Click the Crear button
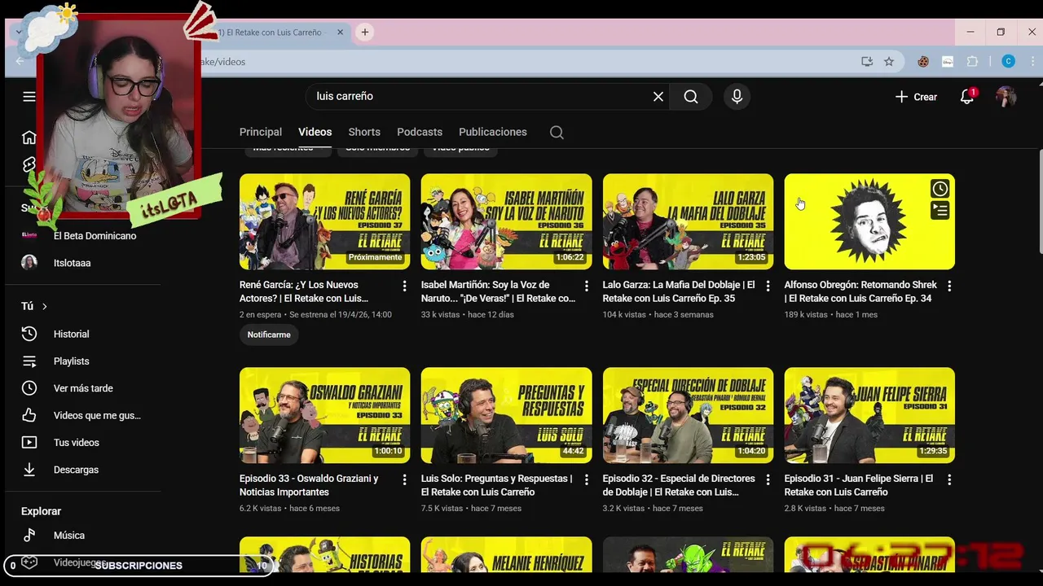The width and height of the screenshot is (1043, 586). [x=917, y=97]
